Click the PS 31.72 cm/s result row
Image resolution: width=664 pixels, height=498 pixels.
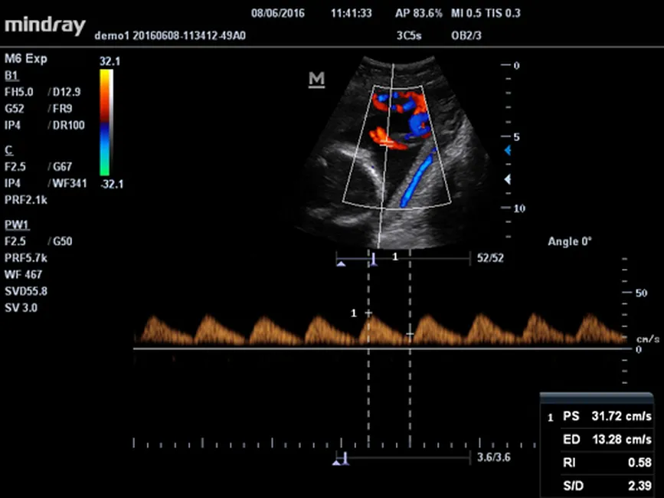pyautogui.click(x=600, y=416)
